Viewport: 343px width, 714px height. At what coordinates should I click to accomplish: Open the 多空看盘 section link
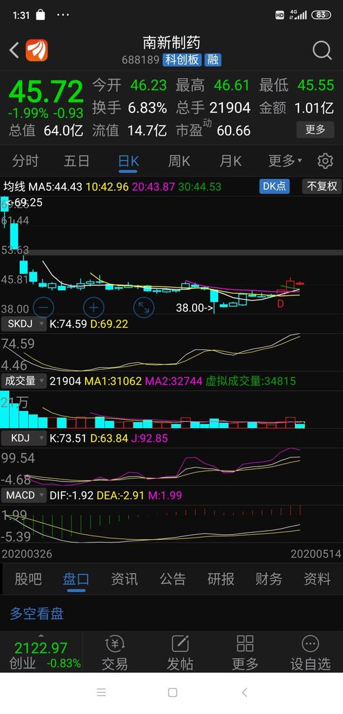[37, 613]
